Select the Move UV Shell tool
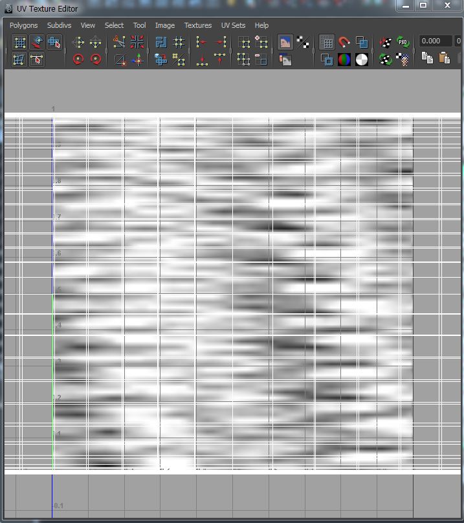This screenshot has width=464, height=523. [x=37, y=42]
